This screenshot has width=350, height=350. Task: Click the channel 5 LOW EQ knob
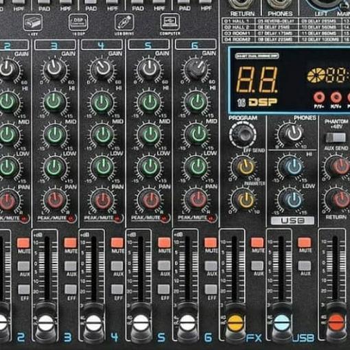[150, 167]
